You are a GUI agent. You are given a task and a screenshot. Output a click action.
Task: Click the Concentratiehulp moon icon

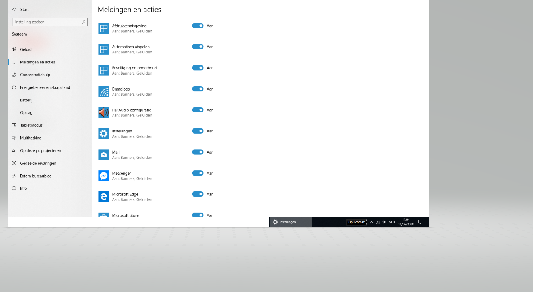[14, 75]
